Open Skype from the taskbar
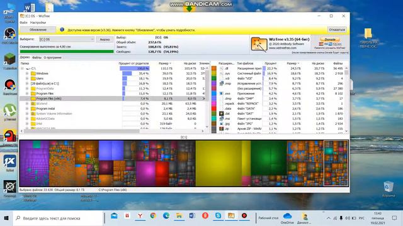This screenshot has height=226, width=403. click(218, 216)
